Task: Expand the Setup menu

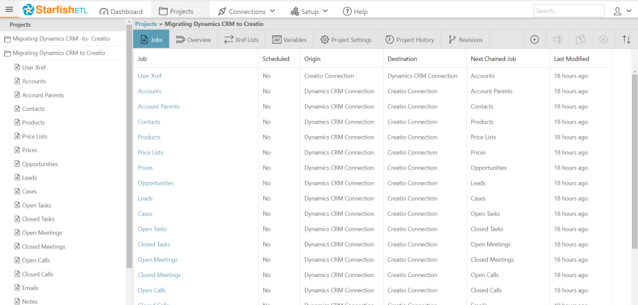Action: [310, 11]
